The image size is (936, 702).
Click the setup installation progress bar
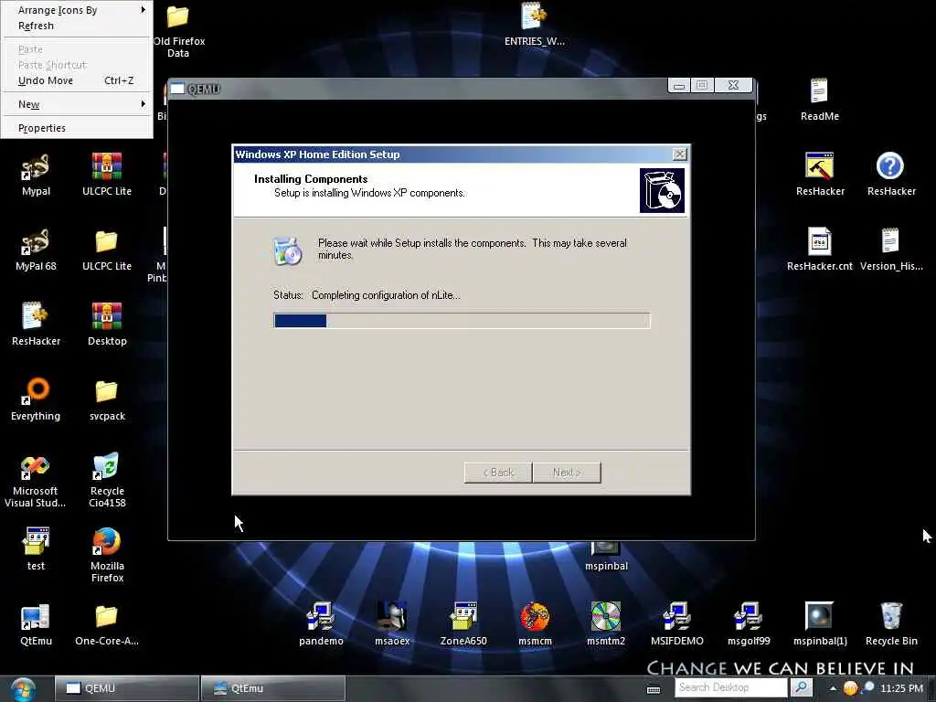point(462,321)
